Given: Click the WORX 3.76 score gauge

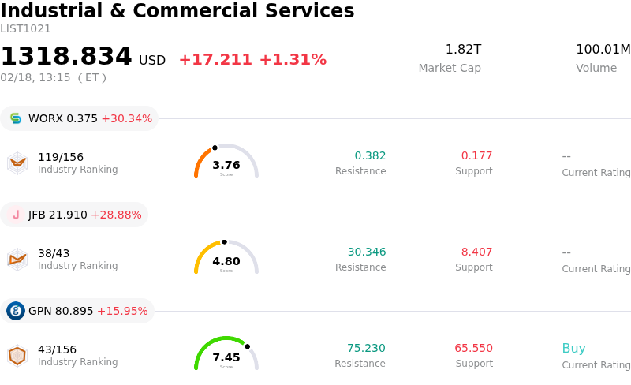Looking at the screenshot, I should click(226, 163).
